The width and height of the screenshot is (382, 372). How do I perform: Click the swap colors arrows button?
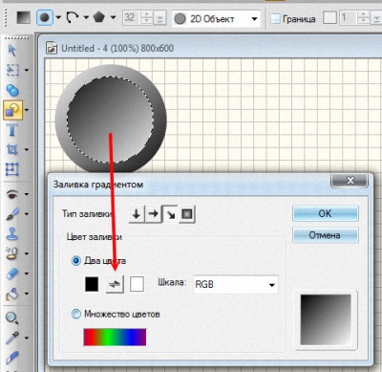point(115,284)
